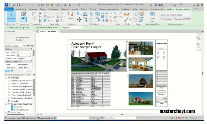Click the yellow Measure icon in Medir panel

coord(126,14)
